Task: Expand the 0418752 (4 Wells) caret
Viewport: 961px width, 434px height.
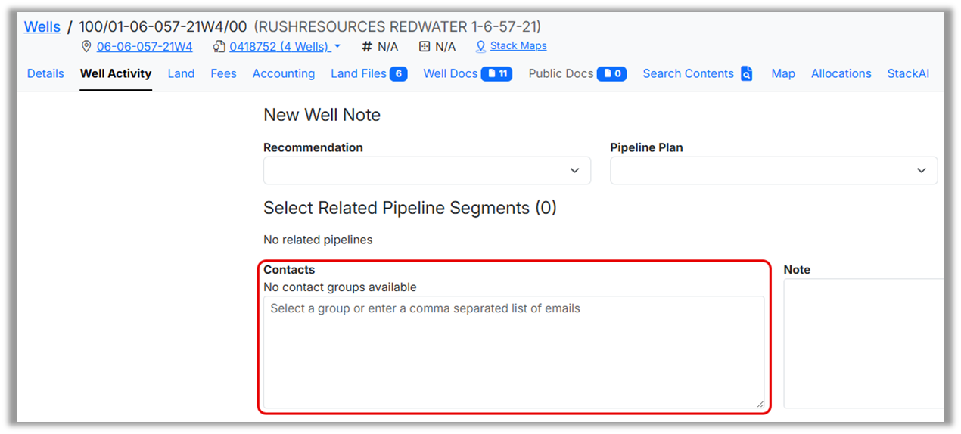Action: (x=337, y=47)
